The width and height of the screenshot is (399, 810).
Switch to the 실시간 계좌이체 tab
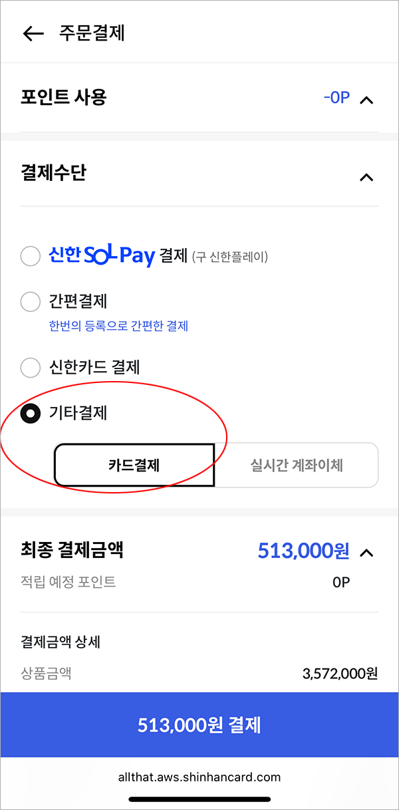coord(297,464)
